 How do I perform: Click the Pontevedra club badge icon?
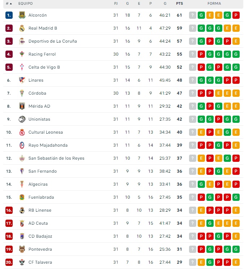point(22,249)
